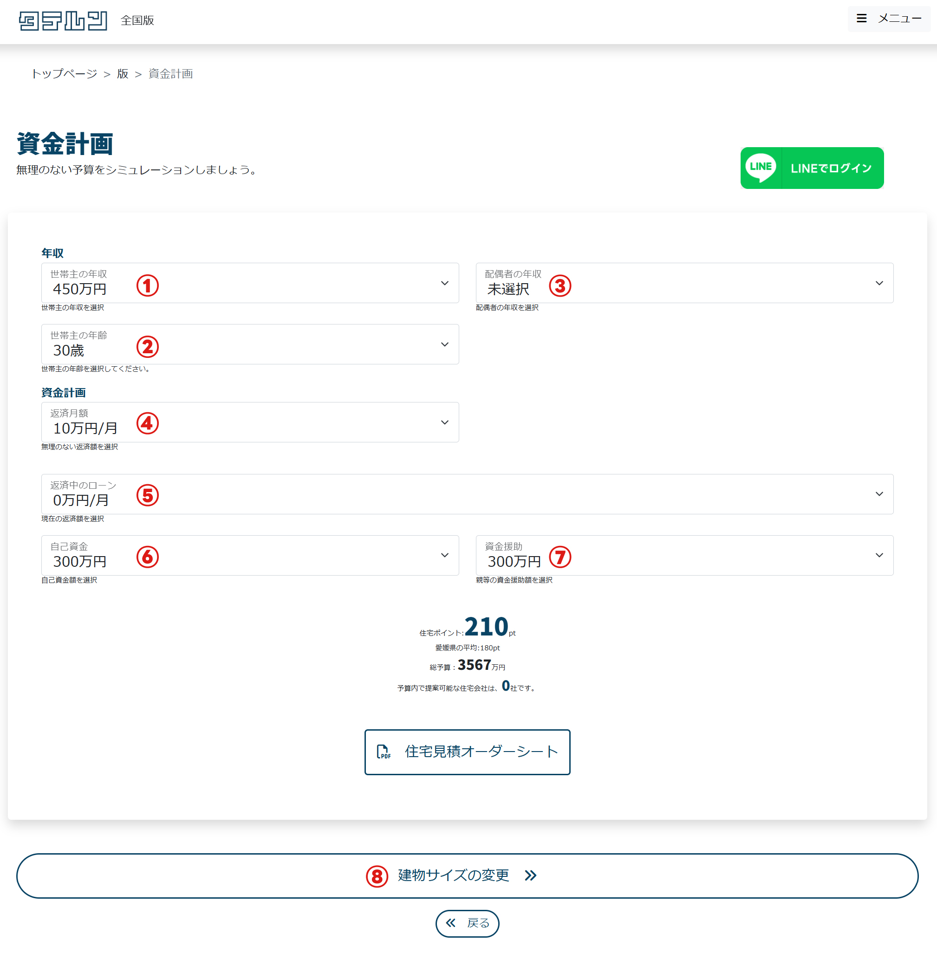Open the 自己資金 dropdown
The image size is (937, 966).
pyautogui.click(x=250, y=556)
